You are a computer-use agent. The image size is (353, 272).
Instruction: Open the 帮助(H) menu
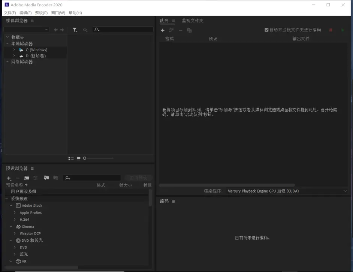pos(75,13)
